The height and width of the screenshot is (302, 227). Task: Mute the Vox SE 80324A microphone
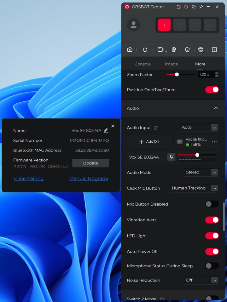[171, 157]
